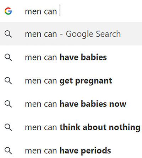Choose 'men can have babies' suggestion
The width and height of the screenshot is (142, 158).
tap(71, 57)
